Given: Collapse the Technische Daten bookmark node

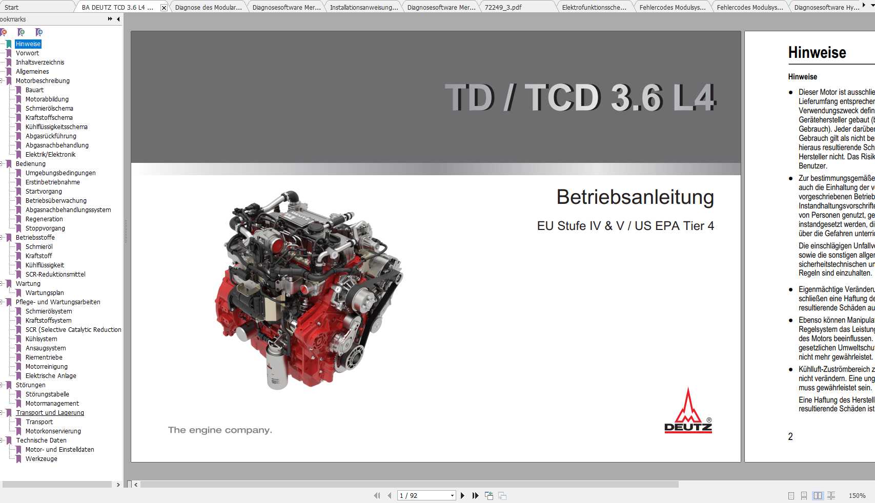Looking at the screenshot, I should pos(2,441).
